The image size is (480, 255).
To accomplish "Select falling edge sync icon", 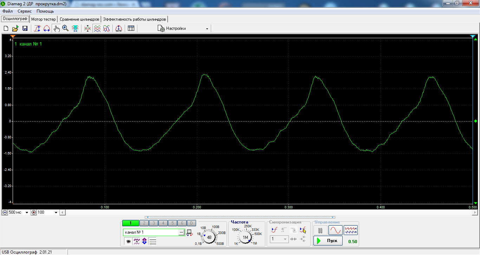I will (x=293, y=230).
